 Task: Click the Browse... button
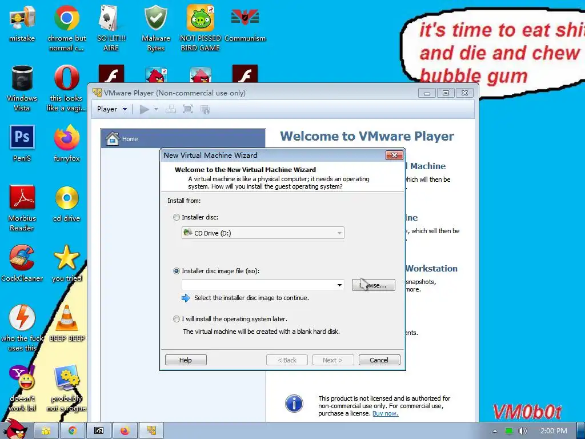[374, 285]
